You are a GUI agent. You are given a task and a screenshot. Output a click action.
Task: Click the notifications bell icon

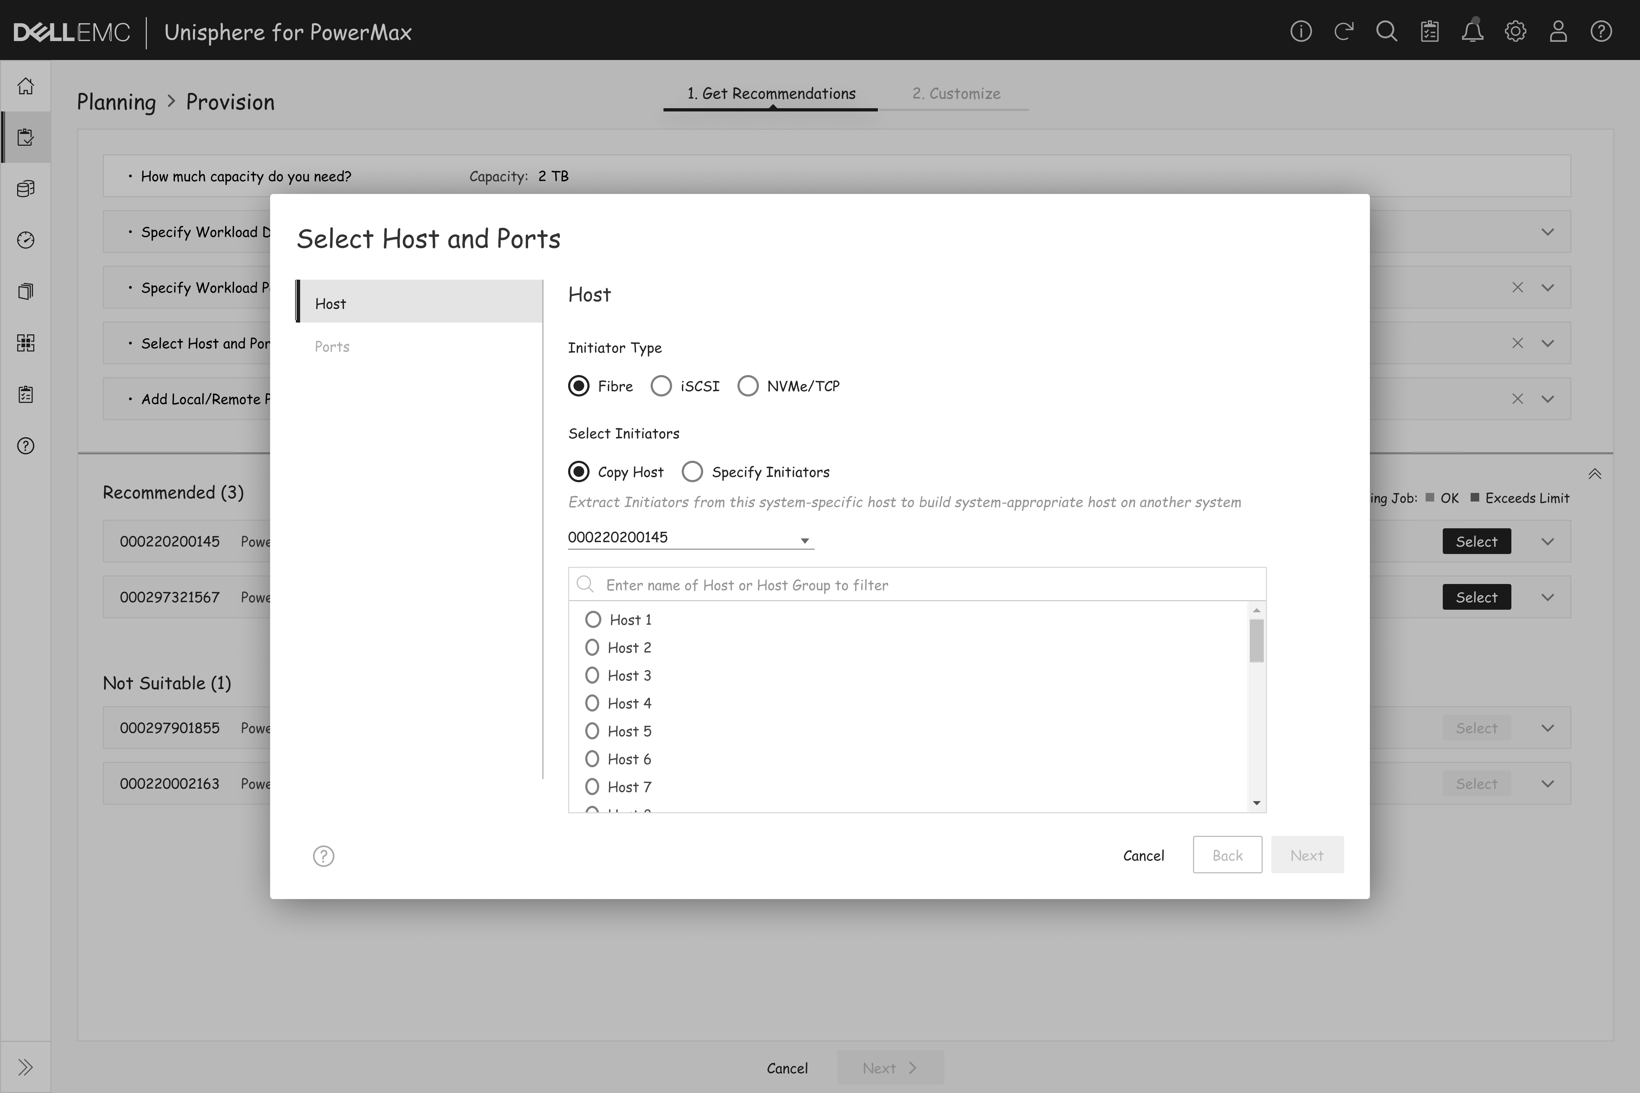pyautogui.click(x=1472, y=31)
